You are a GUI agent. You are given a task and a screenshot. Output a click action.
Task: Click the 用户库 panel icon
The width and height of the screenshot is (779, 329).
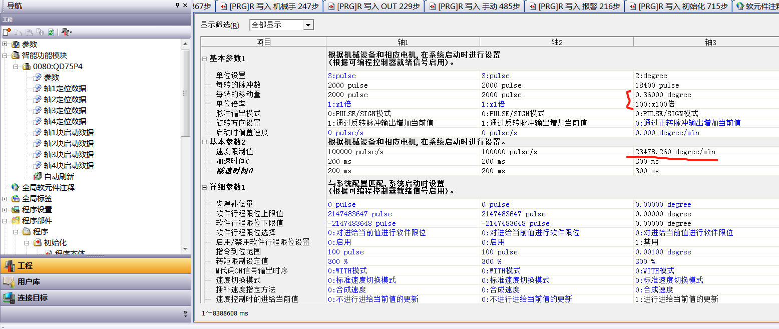9,281
